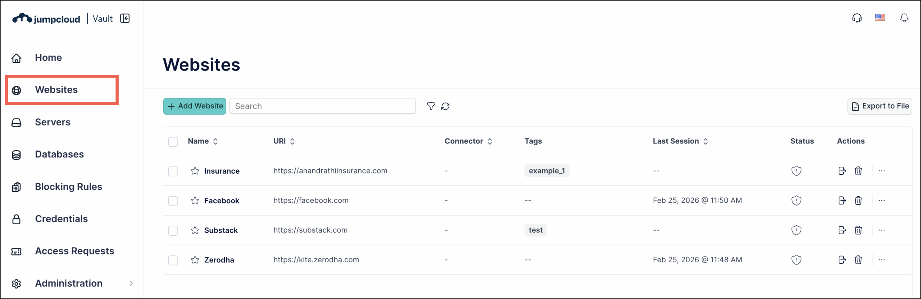This screenshot has height=299, width=921.
Task: Click the headset support icon
Action: pos(857,18)
